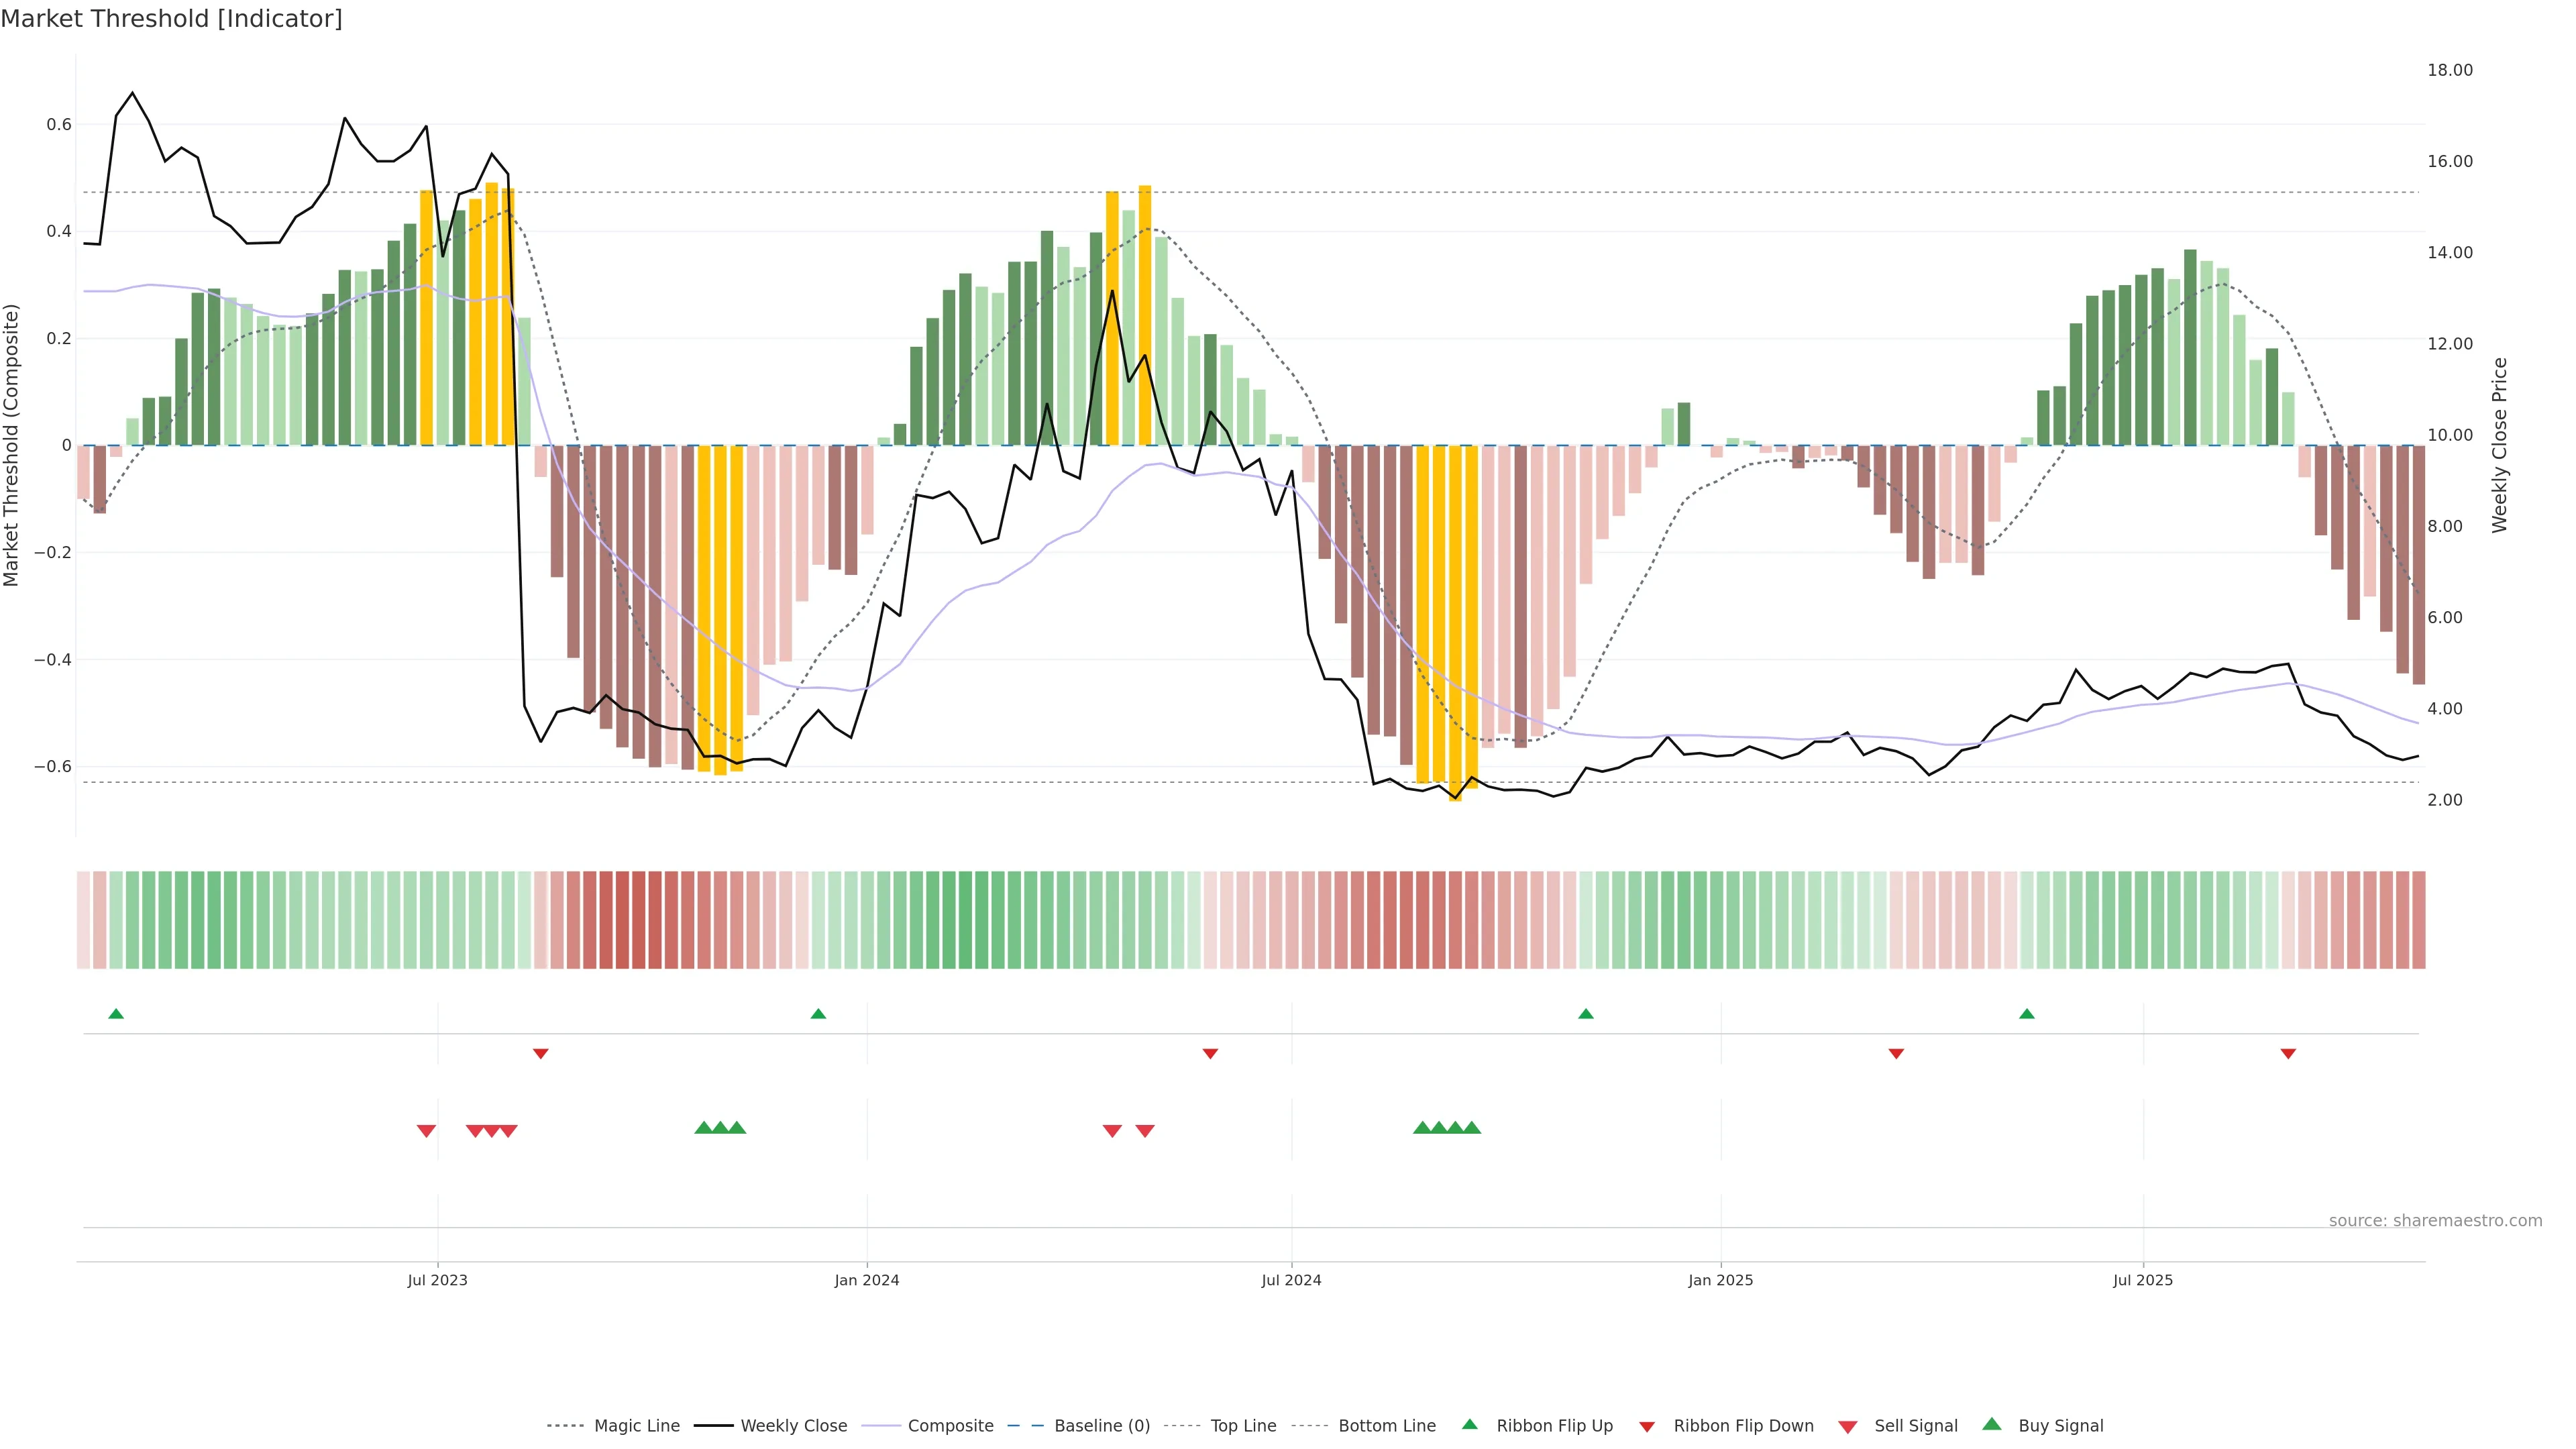Click the darkest red ribbon bar in heatmap strip

click(622, 920)
